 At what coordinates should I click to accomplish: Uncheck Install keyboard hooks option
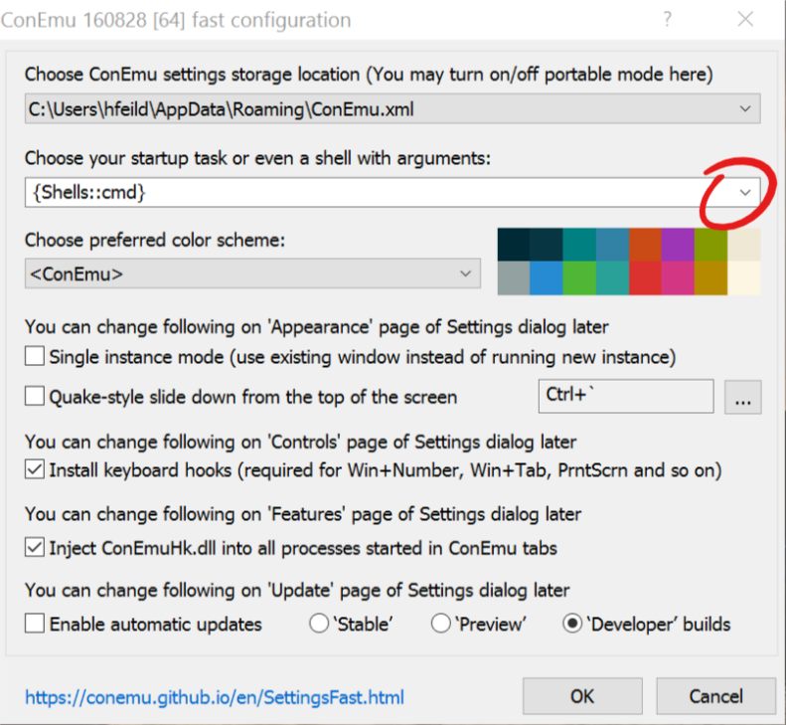pyautogui.click(x=36, y=469)
